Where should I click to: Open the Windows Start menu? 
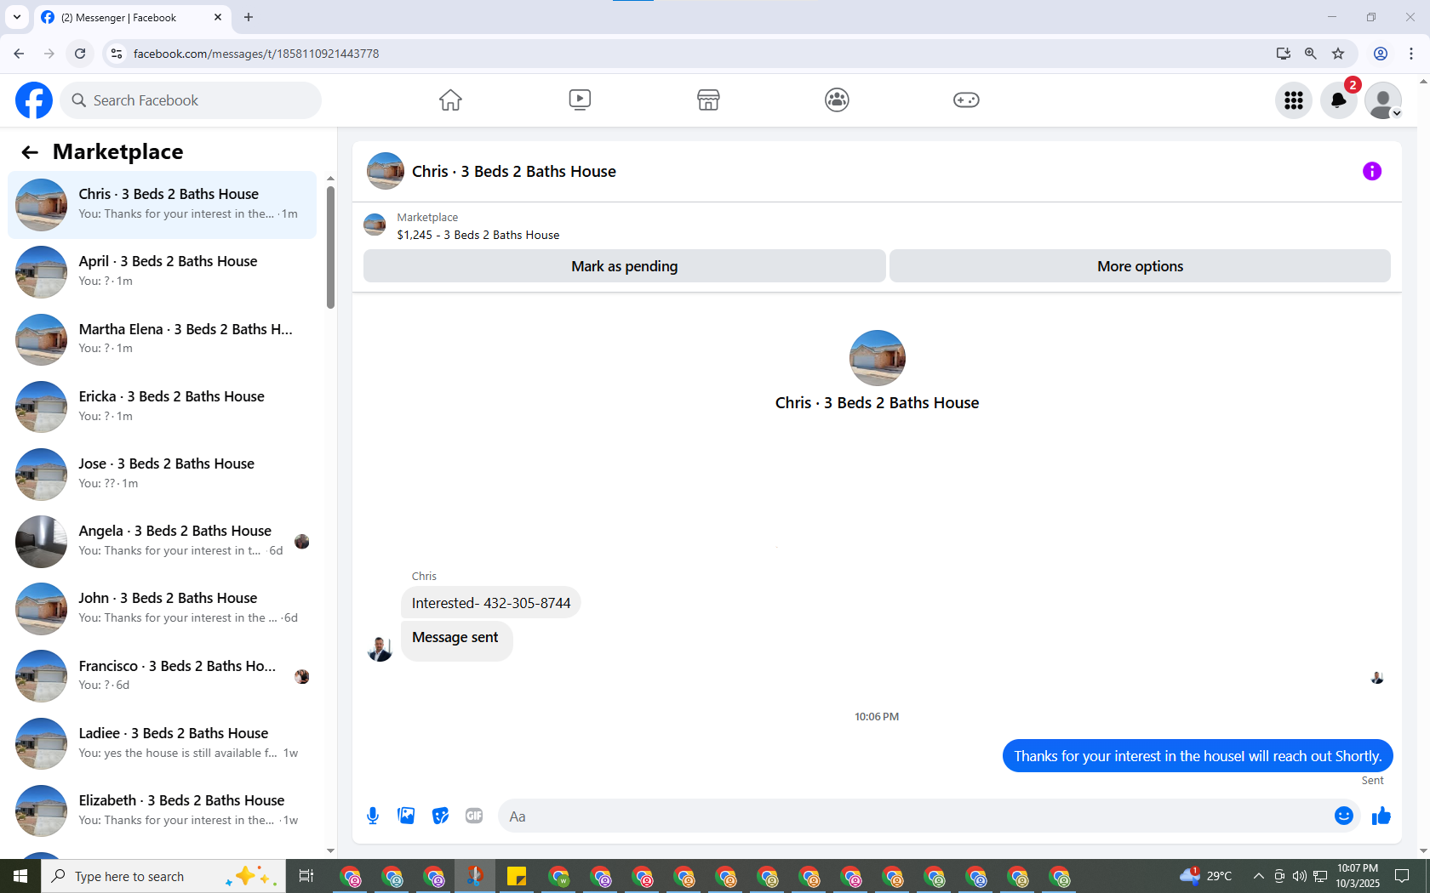pyautogui.click(x=20, y=876)
